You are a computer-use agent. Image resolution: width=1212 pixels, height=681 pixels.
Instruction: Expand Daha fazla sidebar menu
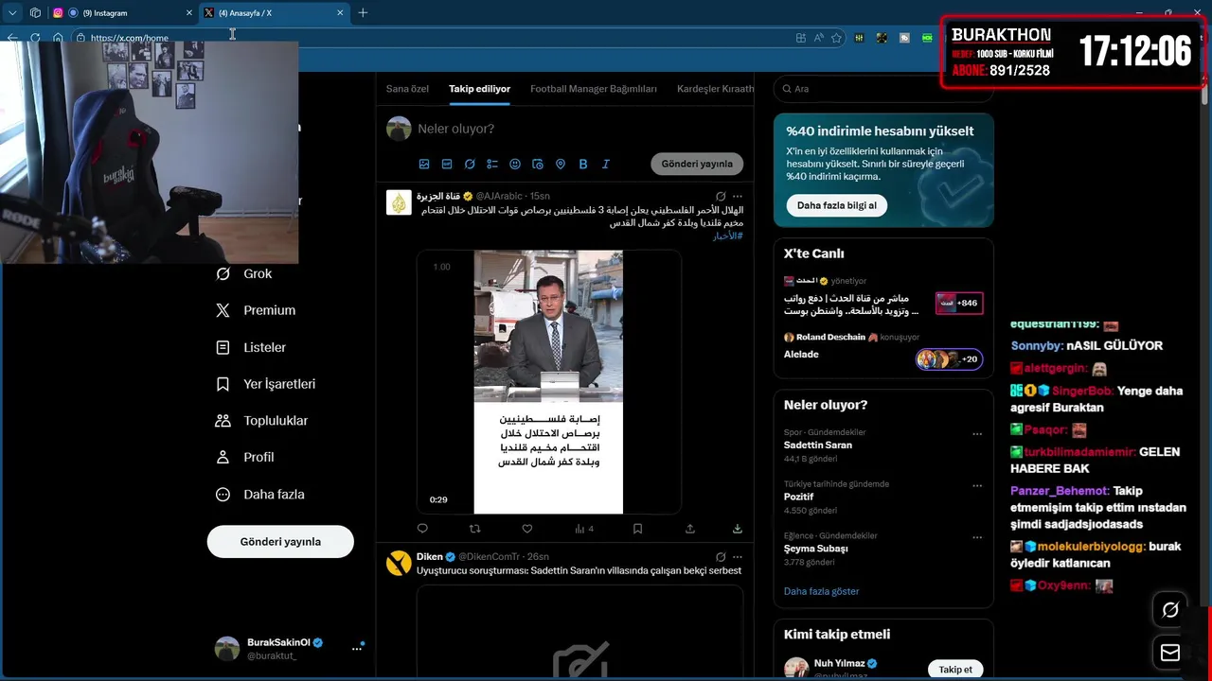pyautogui.click(x=260, y=494)
